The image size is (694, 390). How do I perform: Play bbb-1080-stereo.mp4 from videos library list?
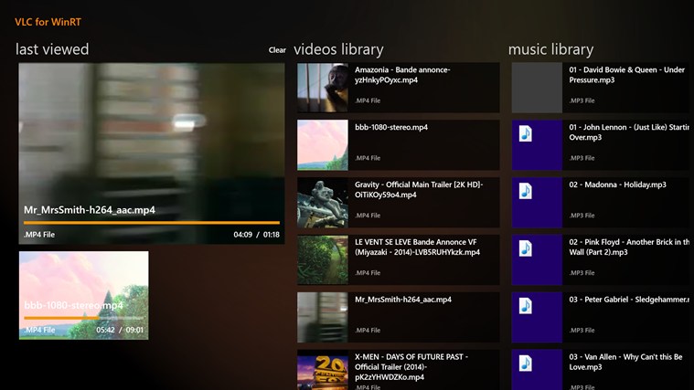tap(399, 145)
